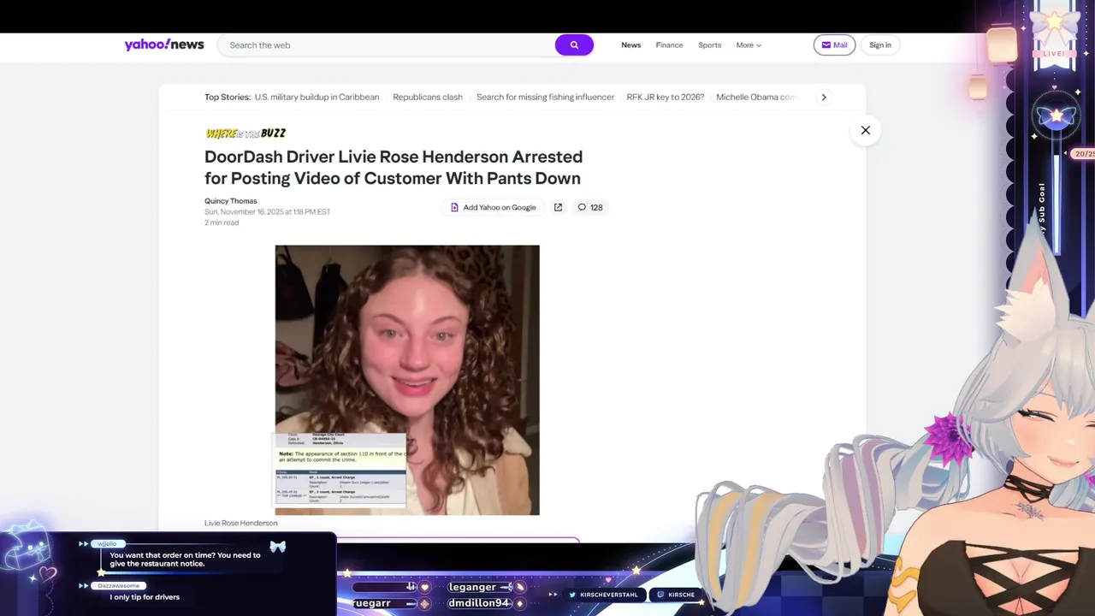Image resolution: width=1095 pixels, height=616 pixels.
Task: Click the article date line
Action: point(267,211)
